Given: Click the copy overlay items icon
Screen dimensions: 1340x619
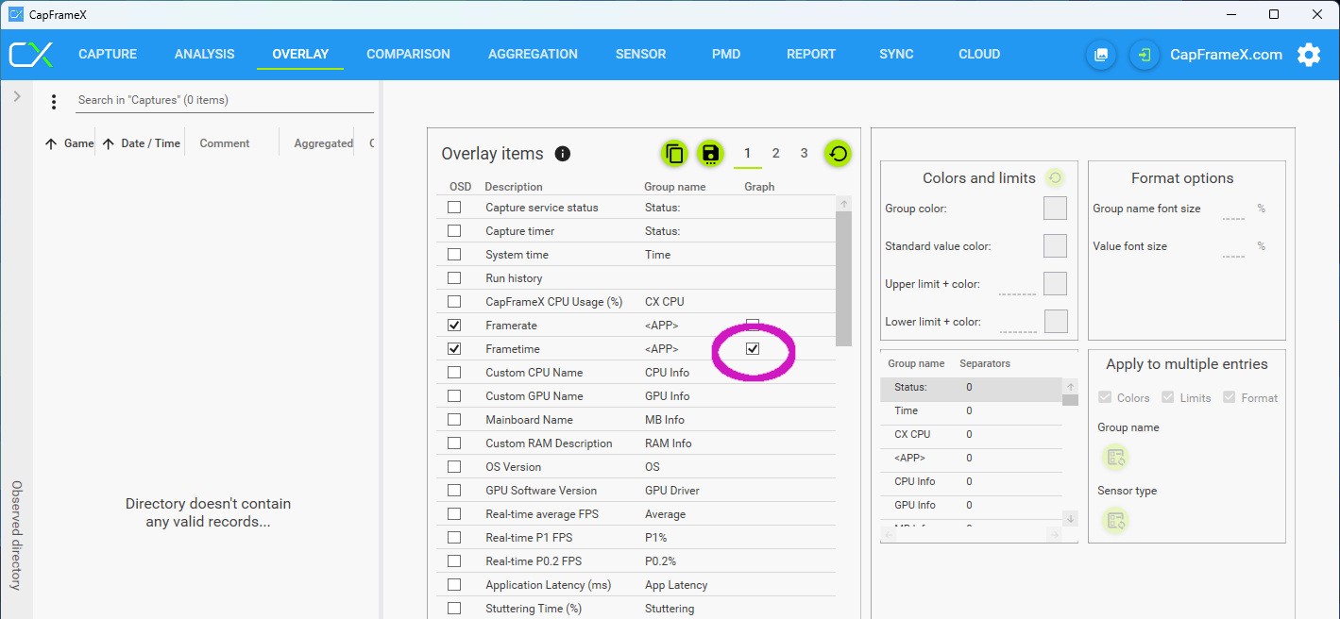Looking at the screenshot, I should pos(674,154).
